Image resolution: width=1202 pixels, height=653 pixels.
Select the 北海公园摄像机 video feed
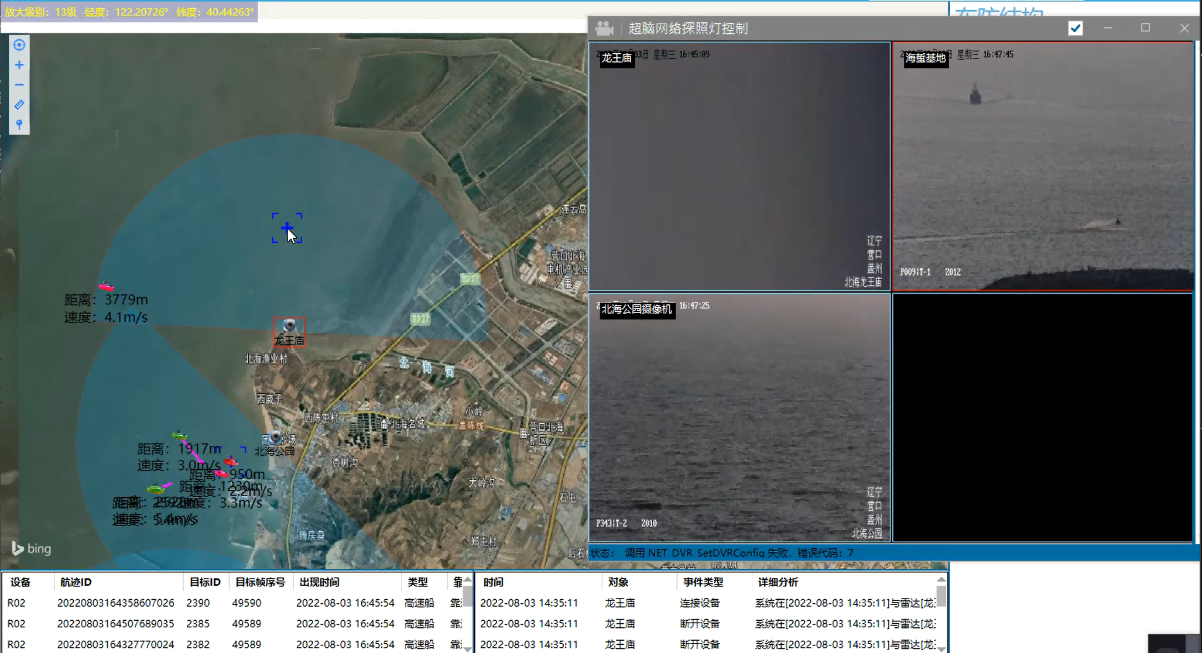(739, 418)
